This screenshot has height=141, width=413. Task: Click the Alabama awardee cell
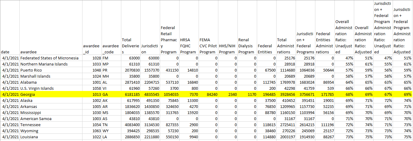click(51, 82)
